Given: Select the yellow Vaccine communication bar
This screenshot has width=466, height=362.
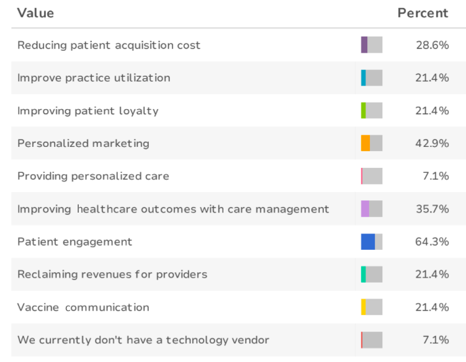Looking at the screenshot, I should [x=364, y=307].
